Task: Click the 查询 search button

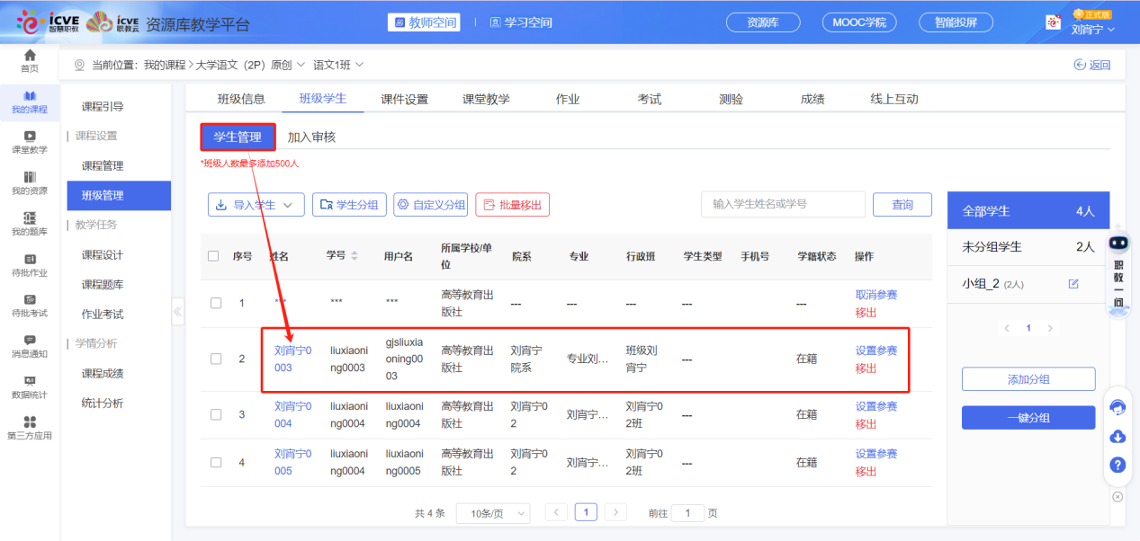Action: pyautogui.click(x=902, y=204)
